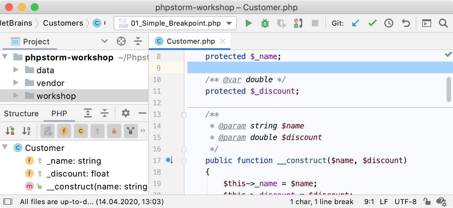Collapse the Customer class node

5,148
